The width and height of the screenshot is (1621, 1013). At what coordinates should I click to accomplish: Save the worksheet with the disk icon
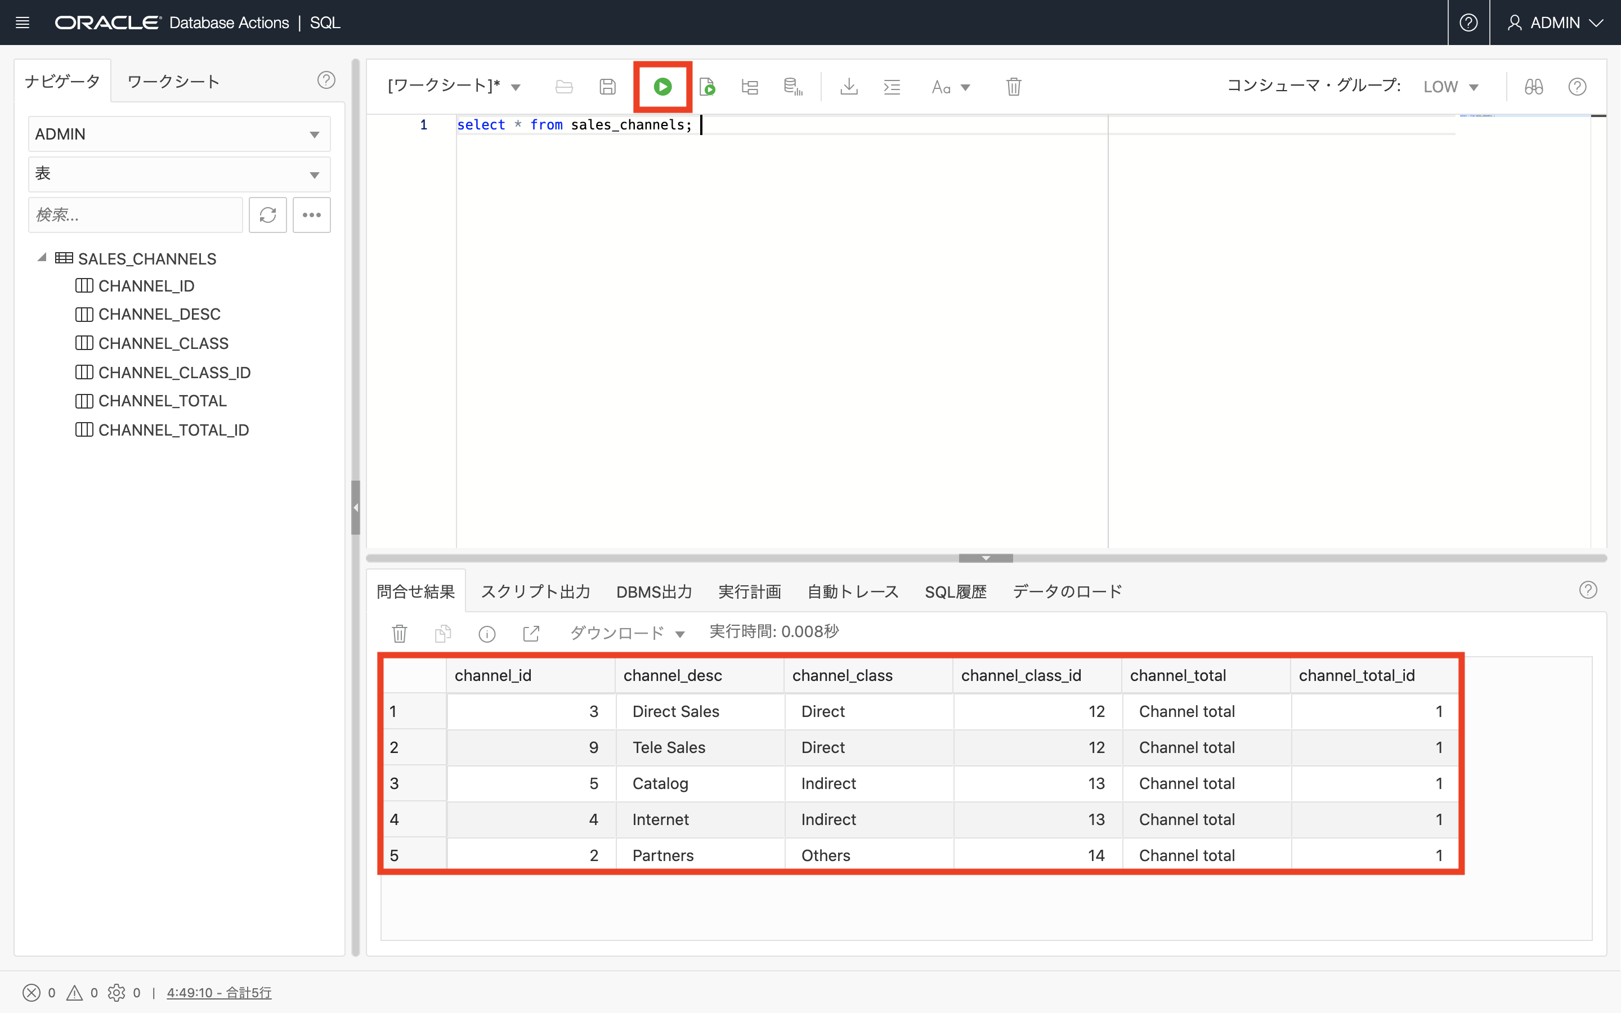[x=607, y=87]
